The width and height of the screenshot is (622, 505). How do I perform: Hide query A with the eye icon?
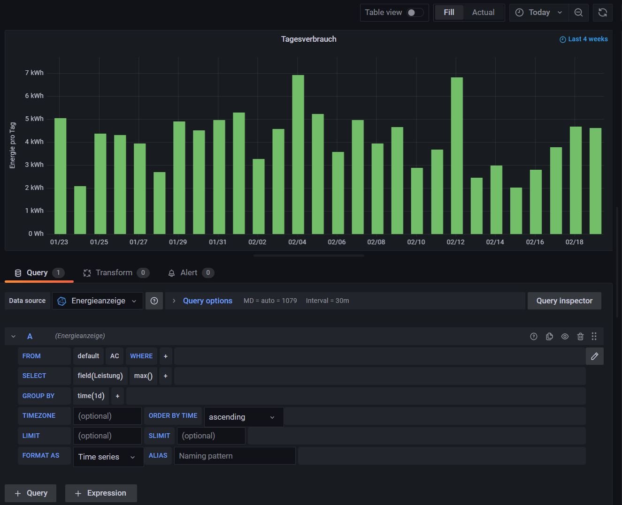tap(565, 336)
